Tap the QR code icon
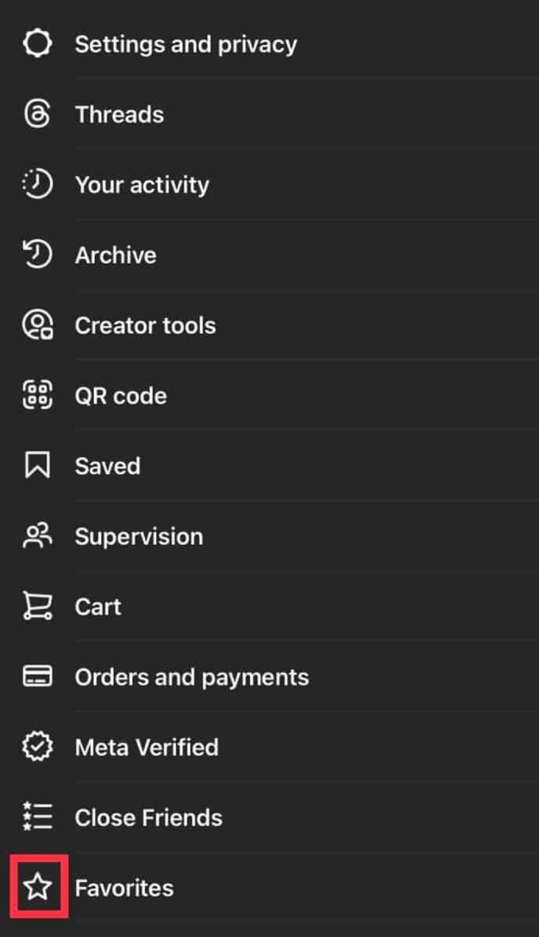 click(x=37, y=395)
